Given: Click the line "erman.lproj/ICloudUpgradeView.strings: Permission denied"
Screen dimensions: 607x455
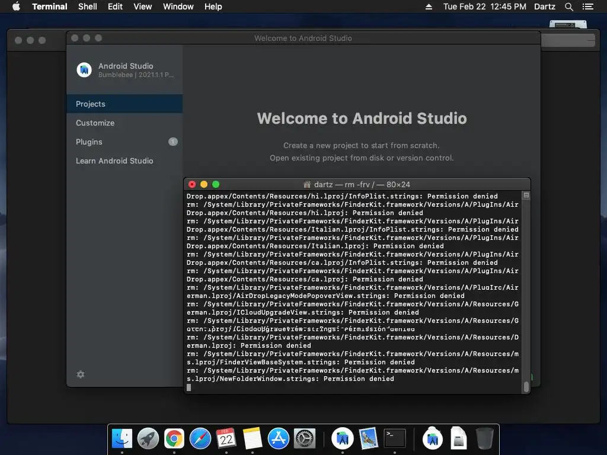Looking at the screenshot, I should click(303, 312).
